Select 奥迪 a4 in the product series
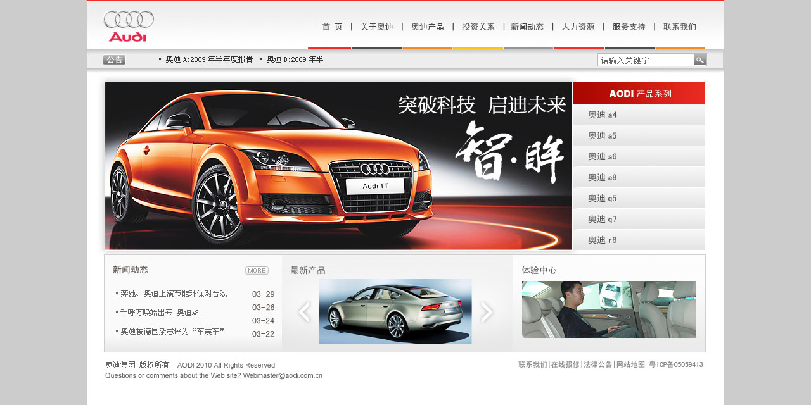Image resolution: width=811 pixels, height=405 pixels. 639,115
